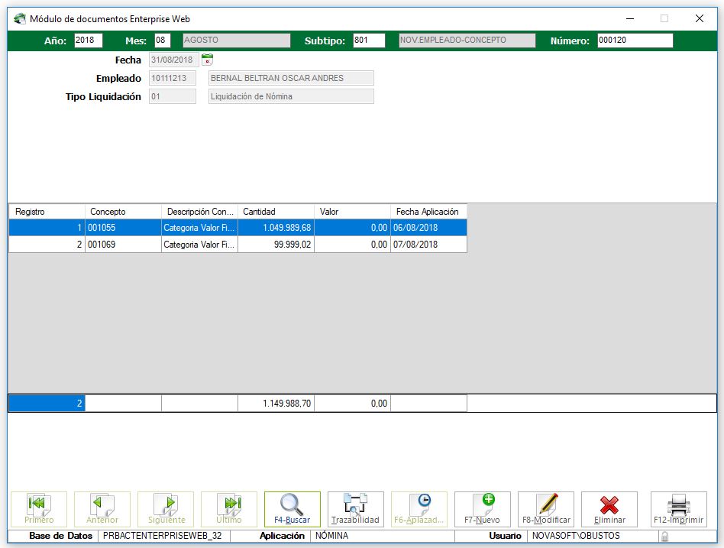Image resolution: width=724 pixels, height=548 pixels.
Task: Click the Descripción Con... column header
Action: click(x=199, y=212)
